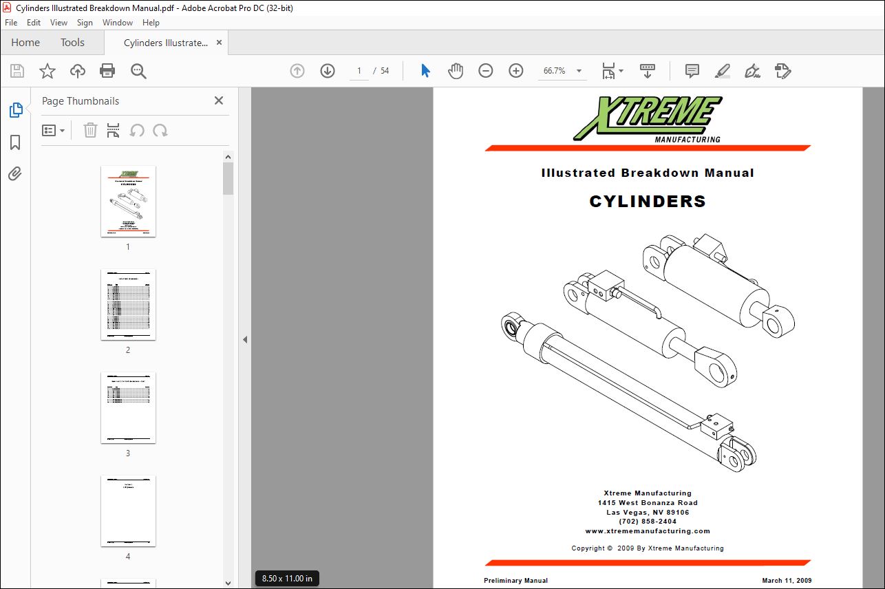Open the View menu

(59, 23)
